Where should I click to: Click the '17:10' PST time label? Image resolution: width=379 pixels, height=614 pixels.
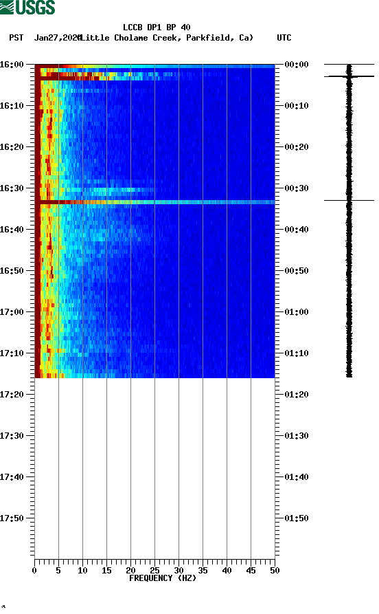[12, 353]
